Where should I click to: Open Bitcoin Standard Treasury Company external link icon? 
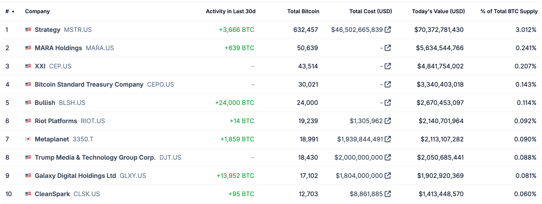[x=388, y=84]
